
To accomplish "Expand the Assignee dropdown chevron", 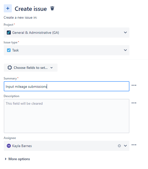I will [x=125, y=146].
